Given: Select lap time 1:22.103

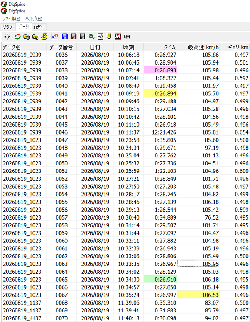Looking at the screenshot, I should (160, 171).
